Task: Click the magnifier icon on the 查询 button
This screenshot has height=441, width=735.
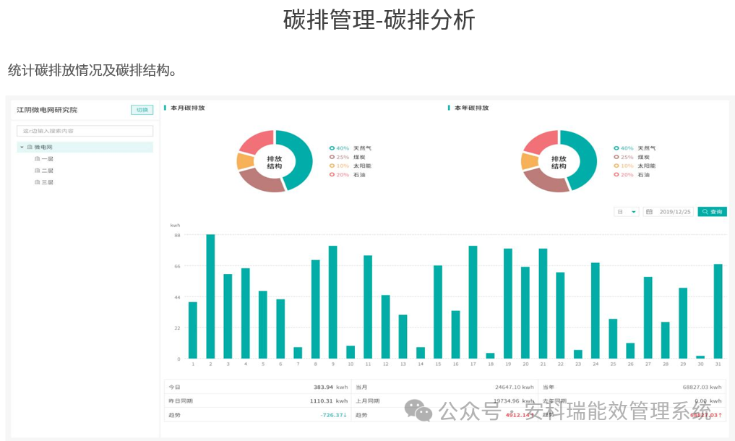Action: pyautogui.click(x=705, y=212)
